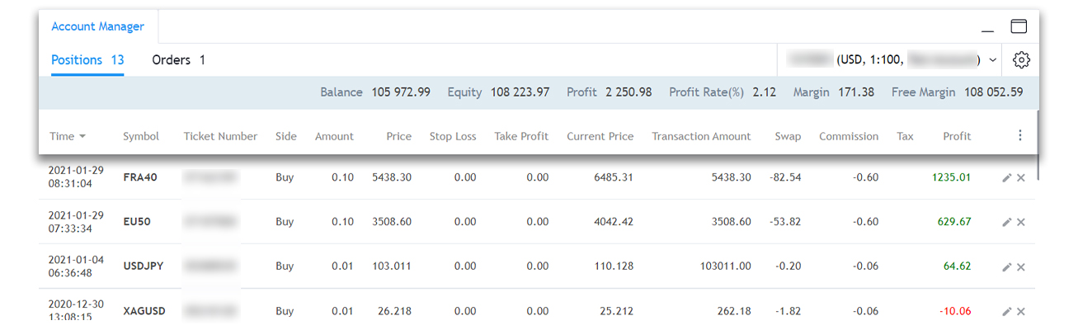
Task: Close the XAGUSD position with X icon
Action: click(1021, 311)
